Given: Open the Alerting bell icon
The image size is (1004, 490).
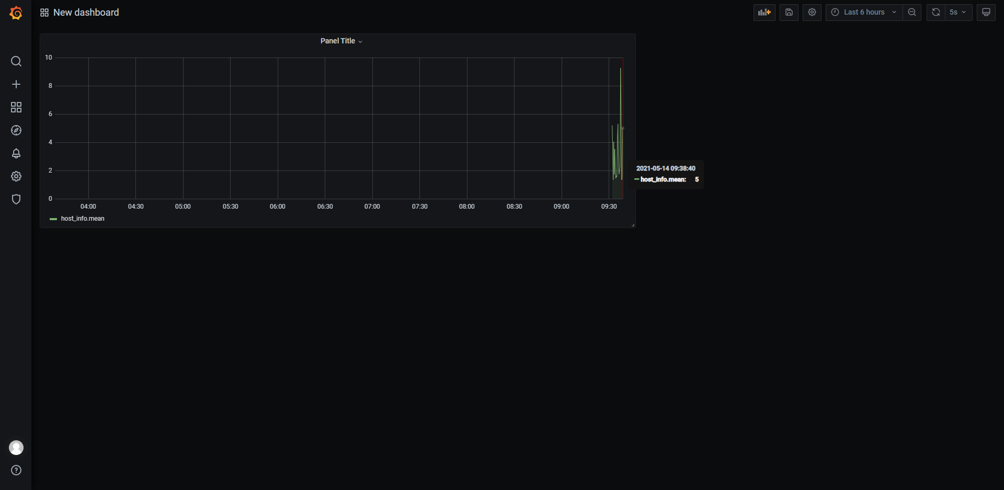Looking at the screenshot, I should [16, 153].
